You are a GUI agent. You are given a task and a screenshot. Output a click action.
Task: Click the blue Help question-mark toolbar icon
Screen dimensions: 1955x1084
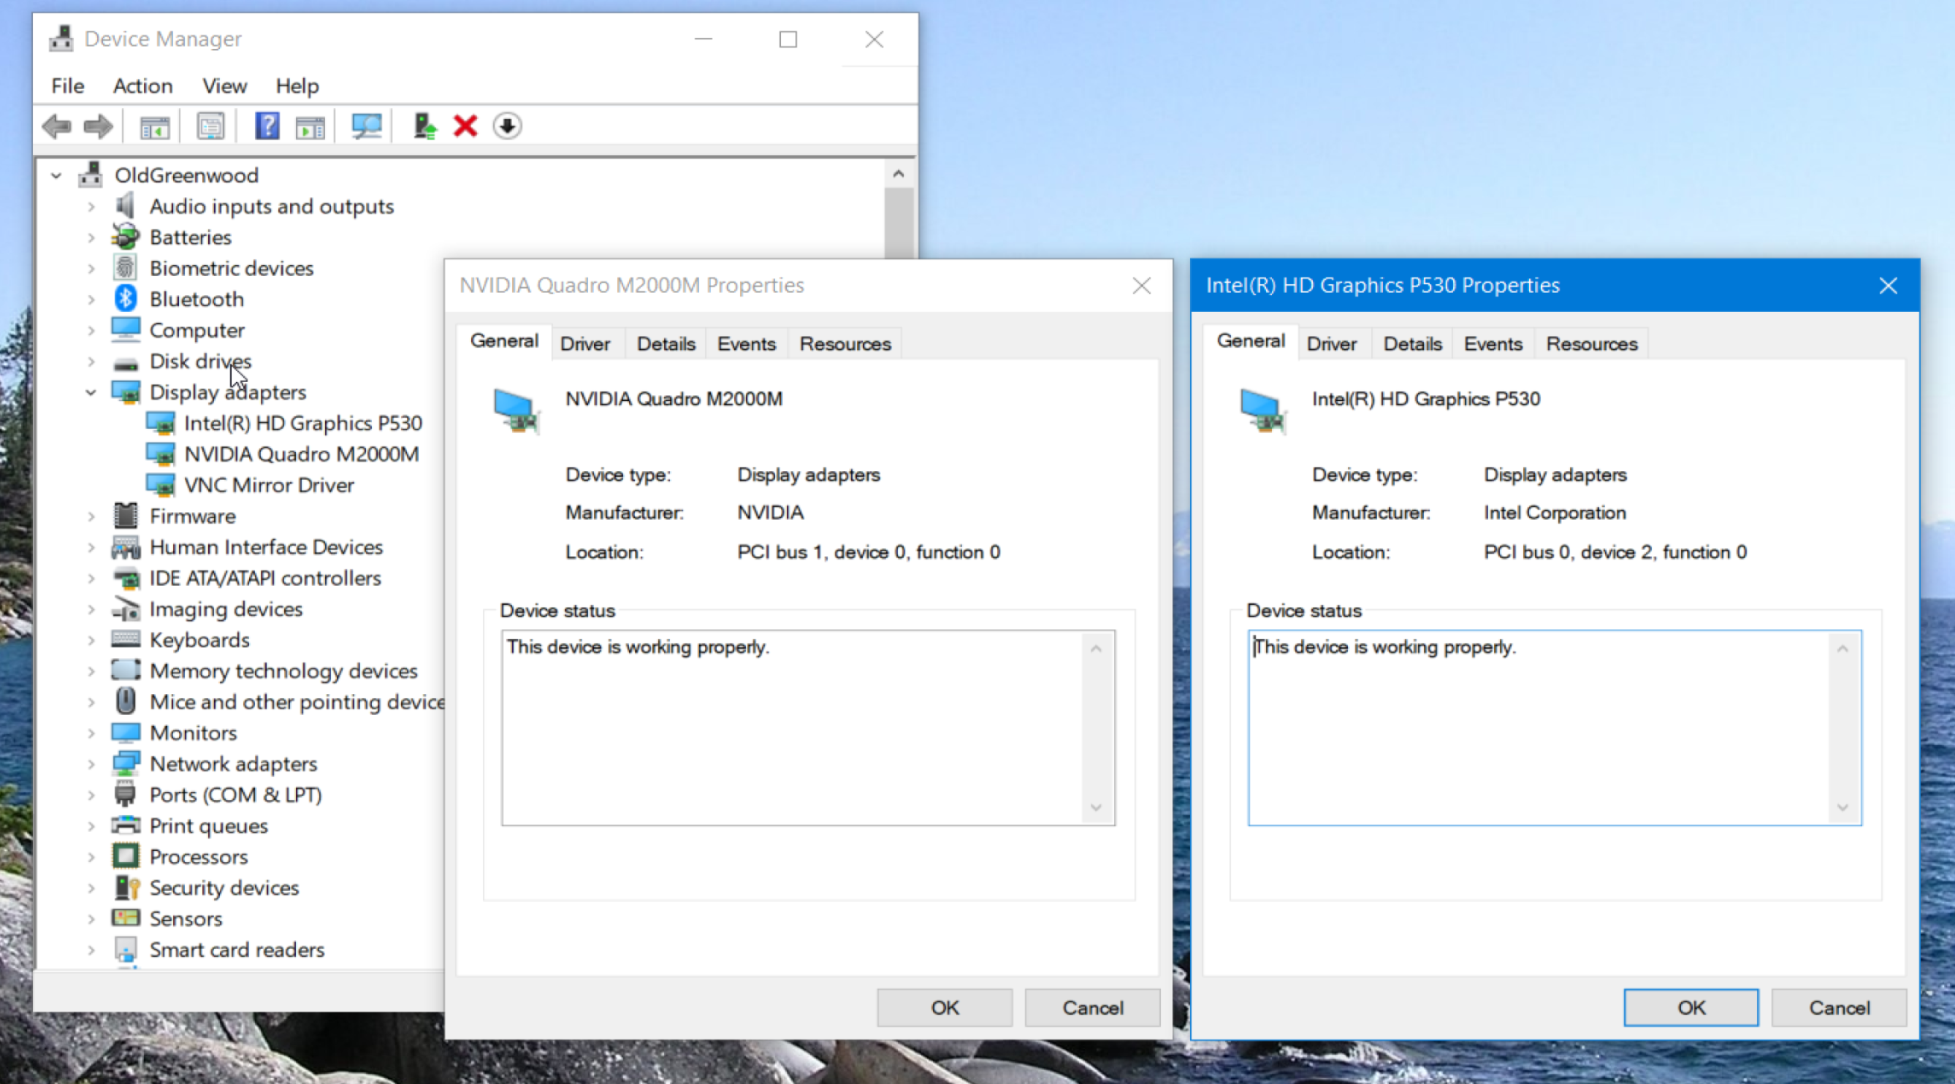click(x=267, y=126)
